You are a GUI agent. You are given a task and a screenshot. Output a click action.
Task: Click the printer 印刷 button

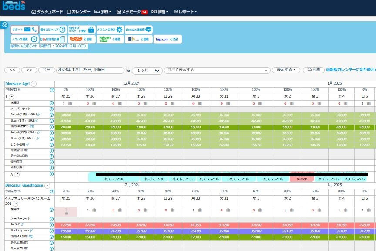[x=314, y=70]
